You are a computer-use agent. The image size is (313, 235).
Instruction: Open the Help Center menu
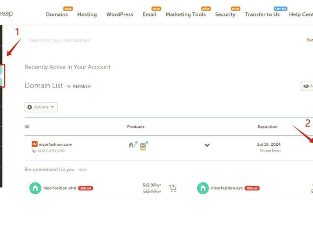coord(301,14)
